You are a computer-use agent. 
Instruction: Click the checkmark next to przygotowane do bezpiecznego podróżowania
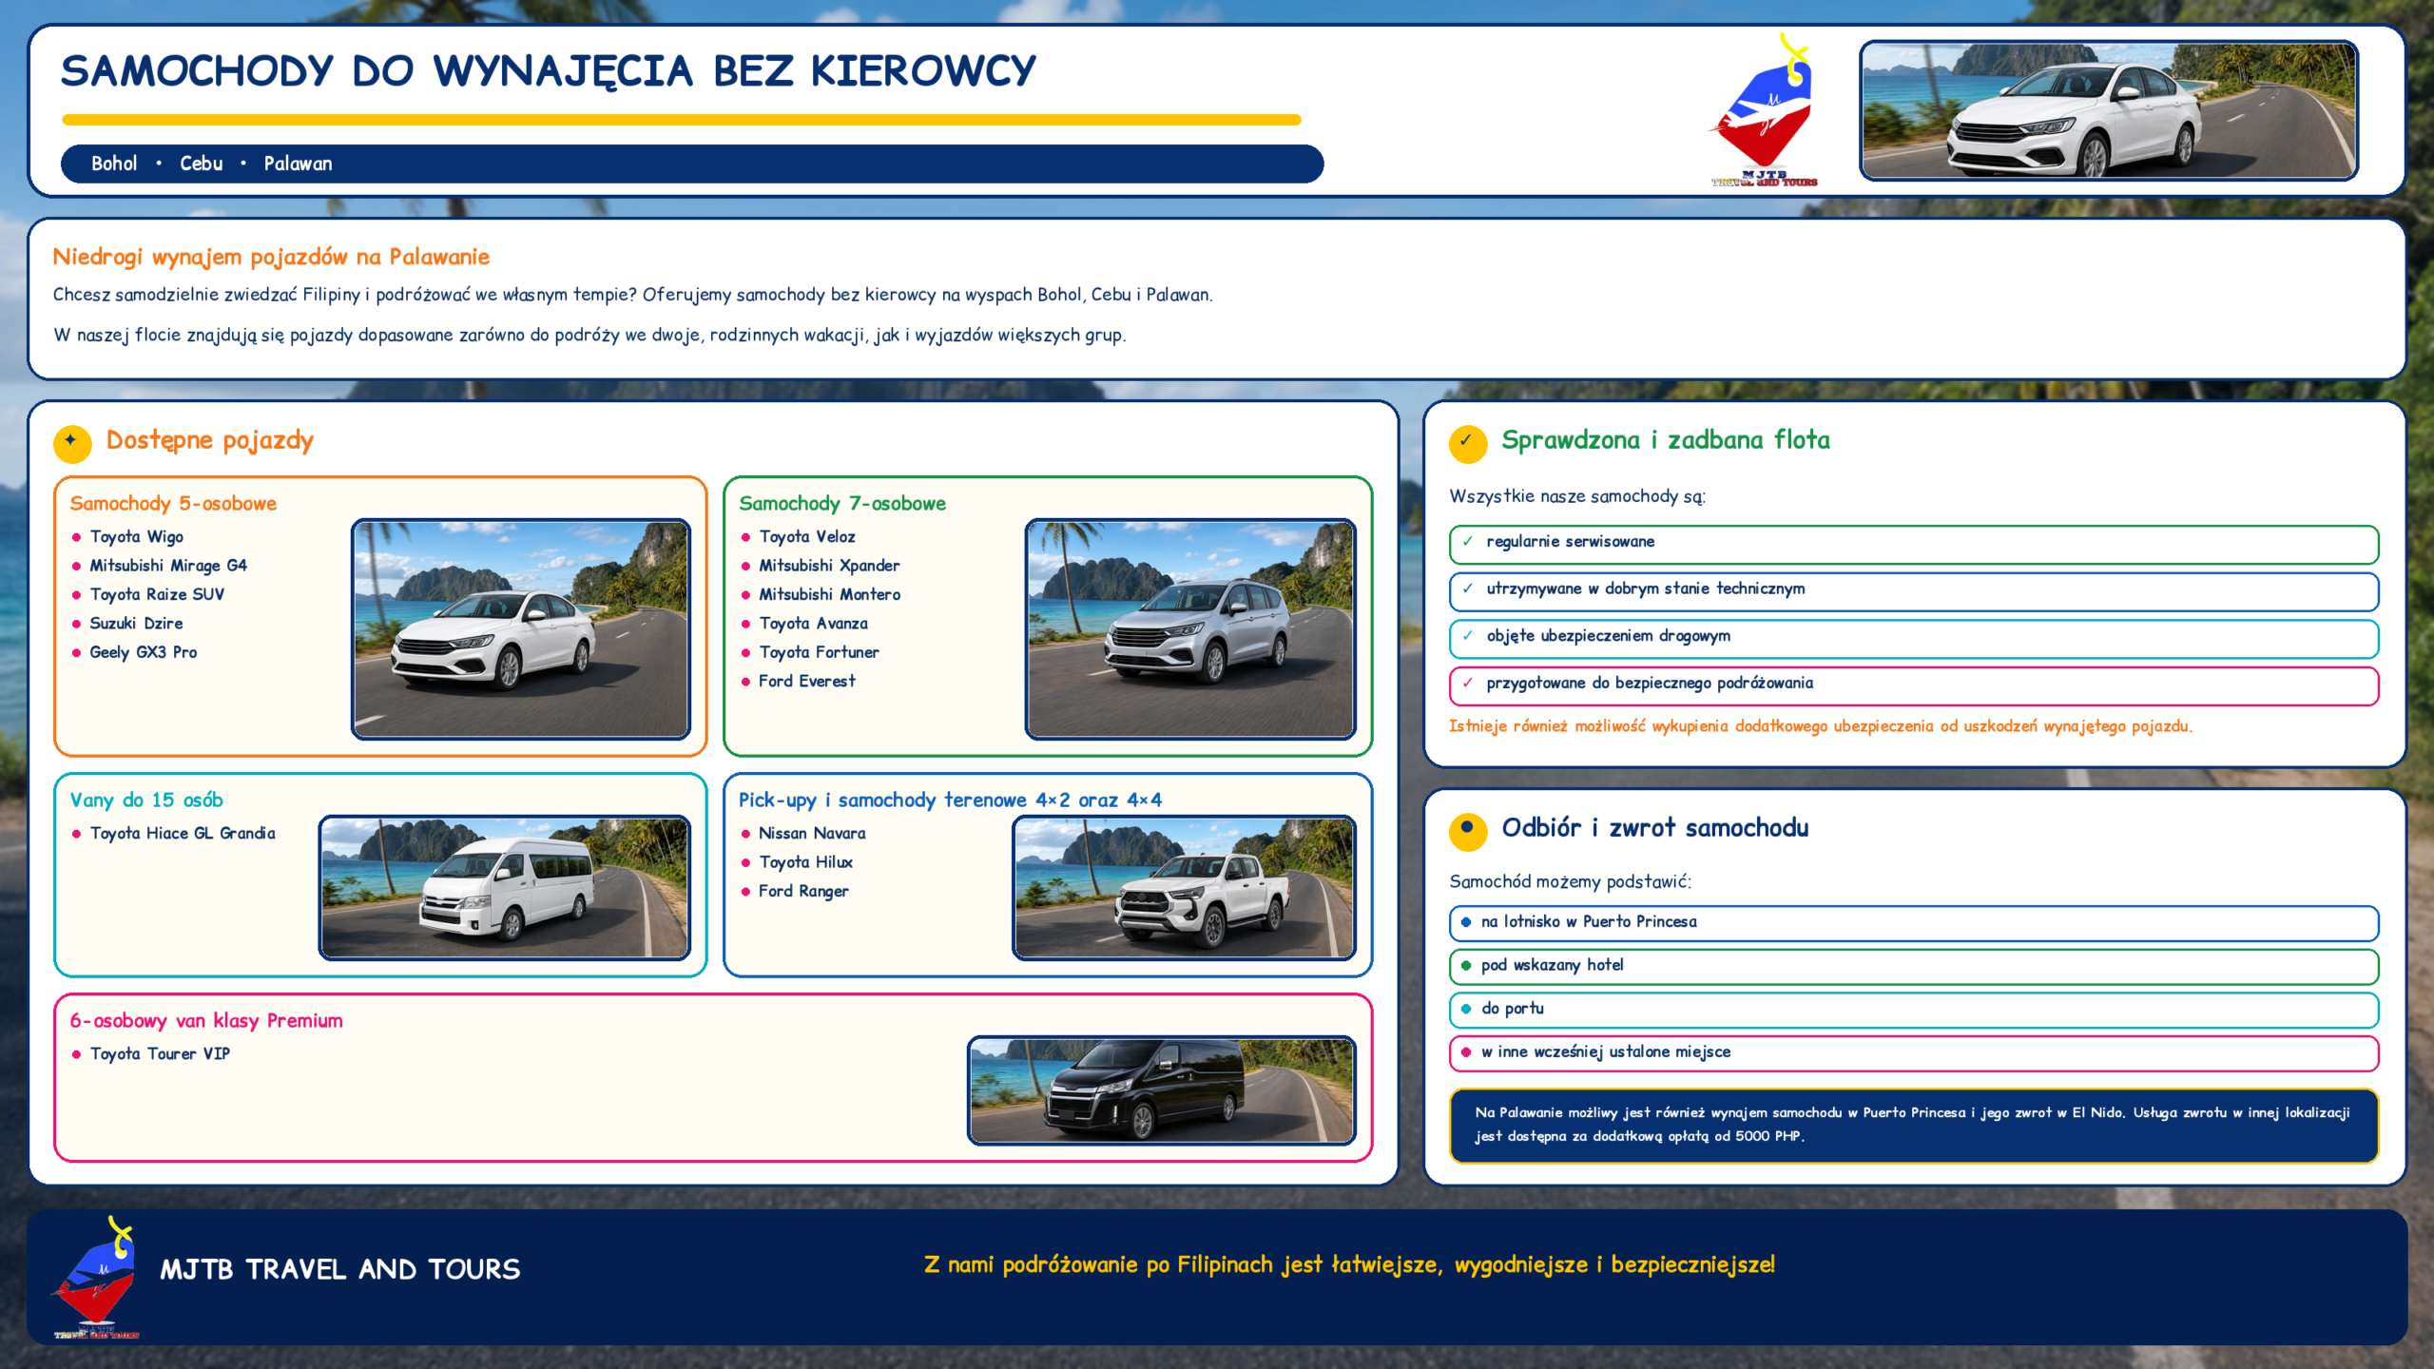pos(1468,683)
